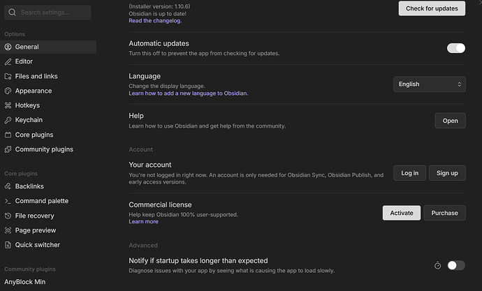Click the Log in button
482x291 pixels.
[x=409, y=173]
